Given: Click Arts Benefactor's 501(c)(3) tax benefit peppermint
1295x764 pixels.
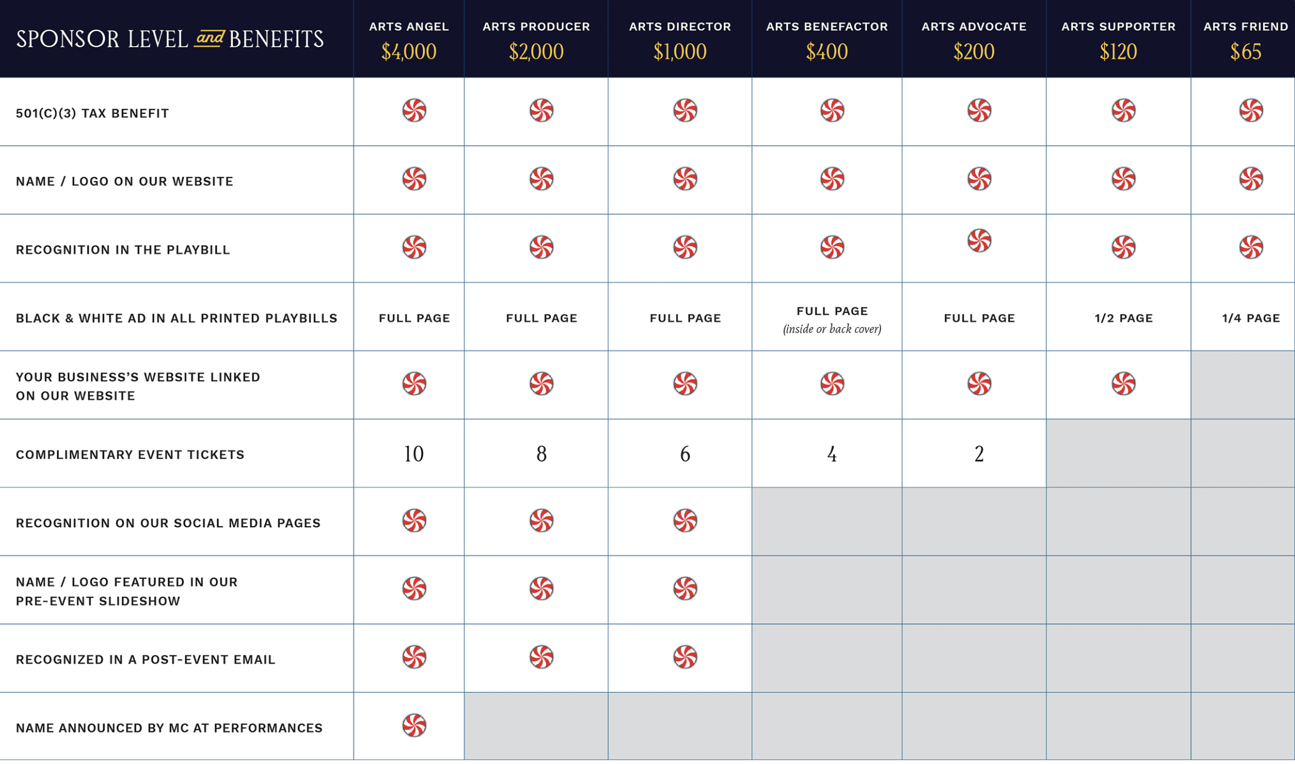Looking at the screenshot, I should tap(832, 111).
